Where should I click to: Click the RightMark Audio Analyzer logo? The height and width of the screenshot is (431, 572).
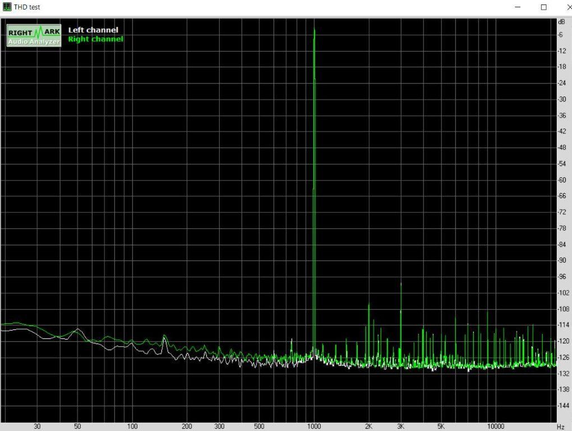34,36
